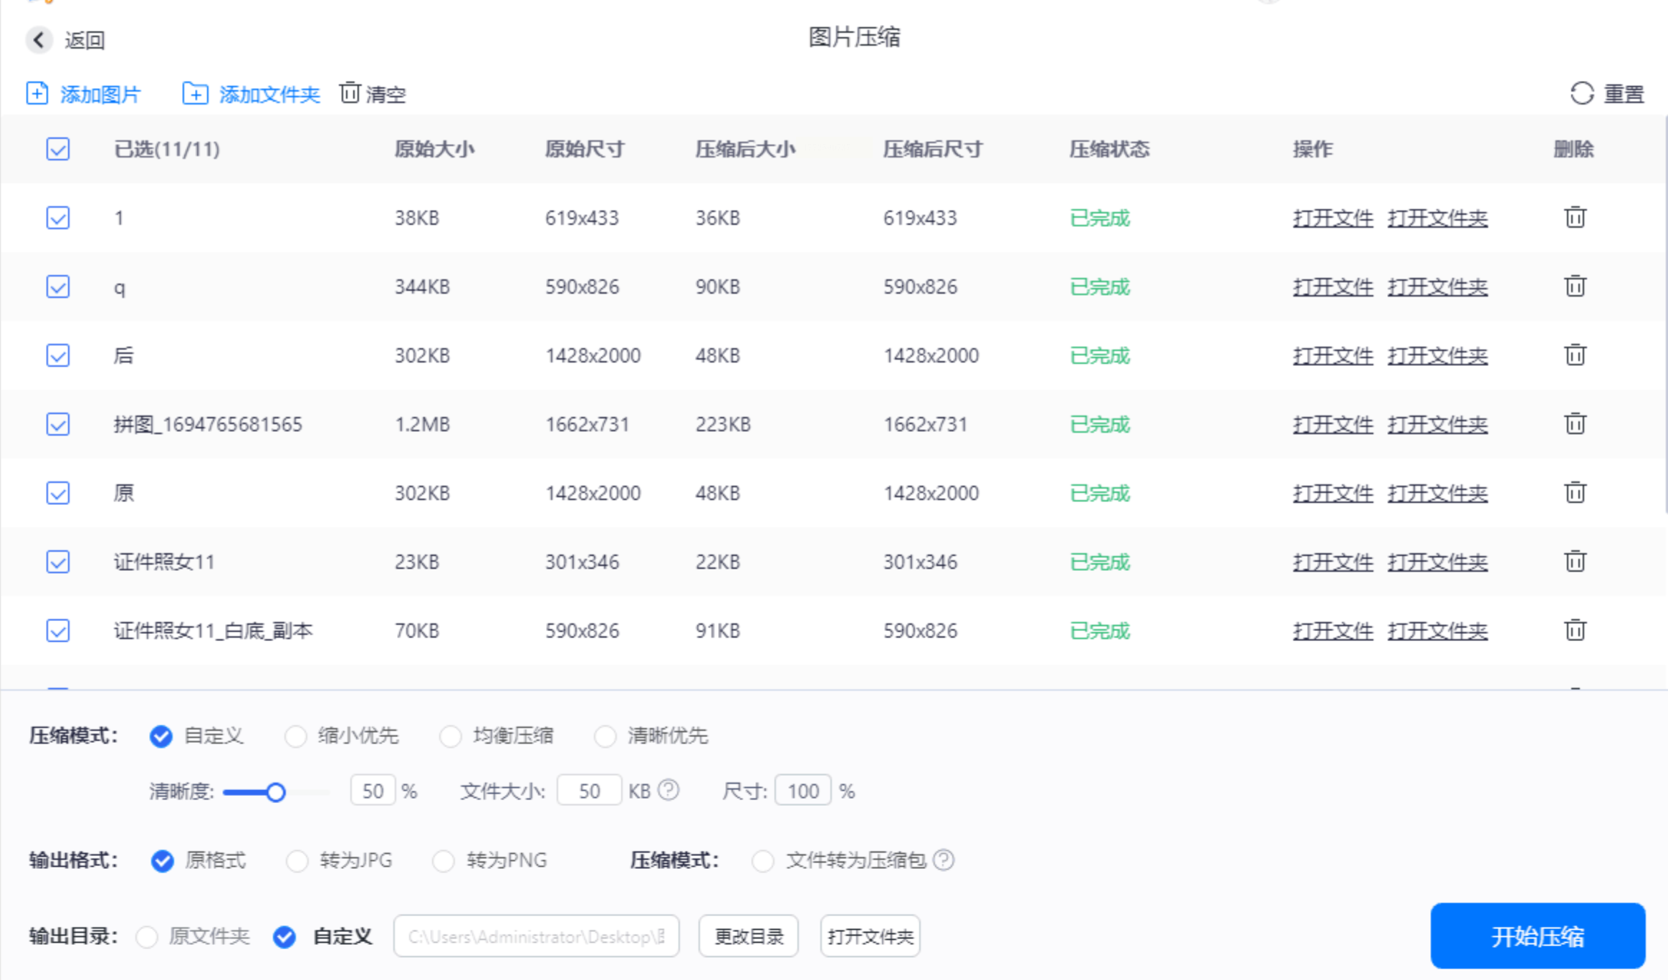Select 缩小优先 compression mode

tap(296, 736)
